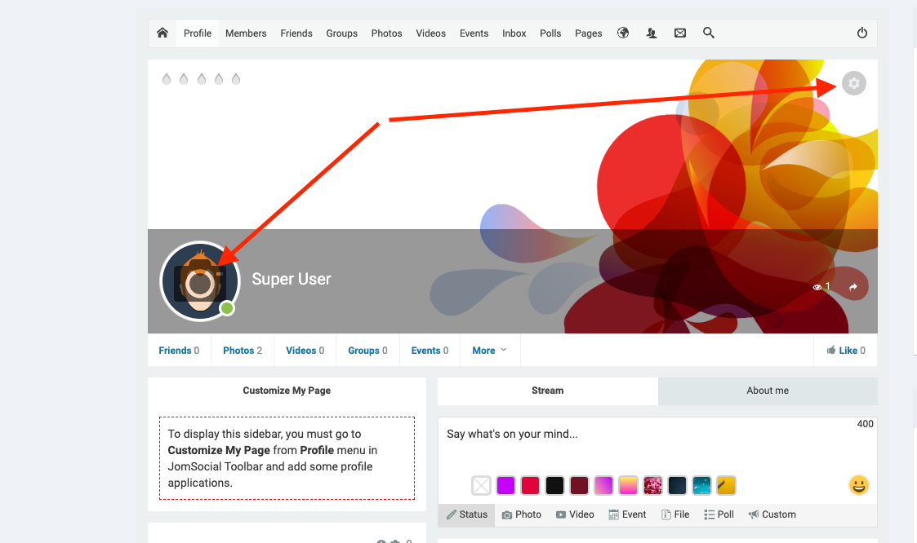Select the Custom post type
Screen dimensions: 917x543
click(x=772, y=514)
